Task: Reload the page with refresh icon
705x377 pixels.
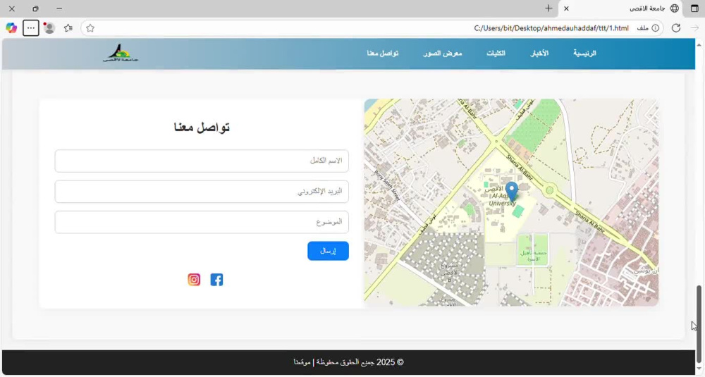Action: [676, 28]
